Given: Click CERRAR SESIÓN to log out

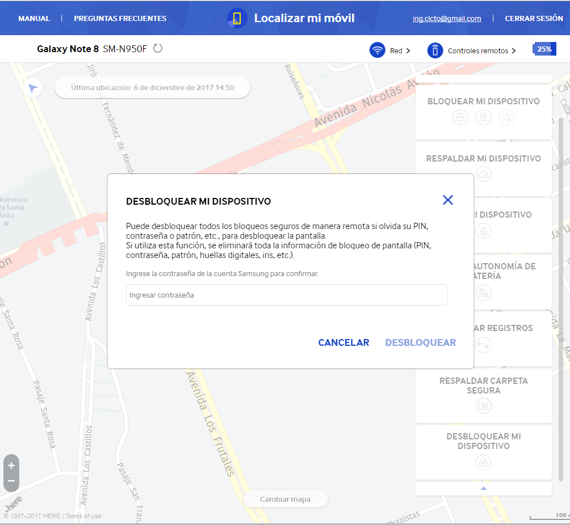Looking at the screenshot, I should tap(534, 18).
